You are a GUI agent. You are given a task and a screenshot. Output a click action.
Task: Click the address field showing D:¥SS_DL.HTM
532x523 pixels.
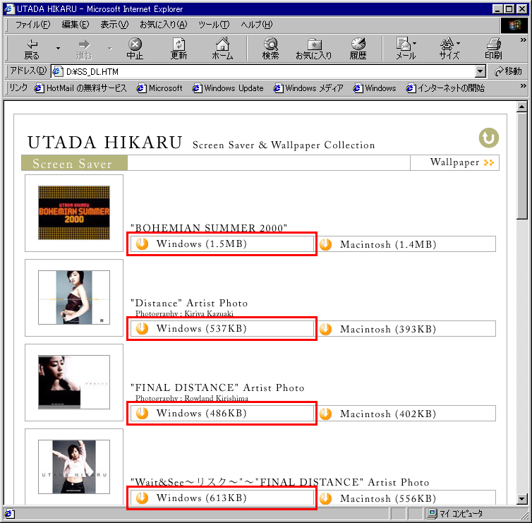[x=263, y=71]
